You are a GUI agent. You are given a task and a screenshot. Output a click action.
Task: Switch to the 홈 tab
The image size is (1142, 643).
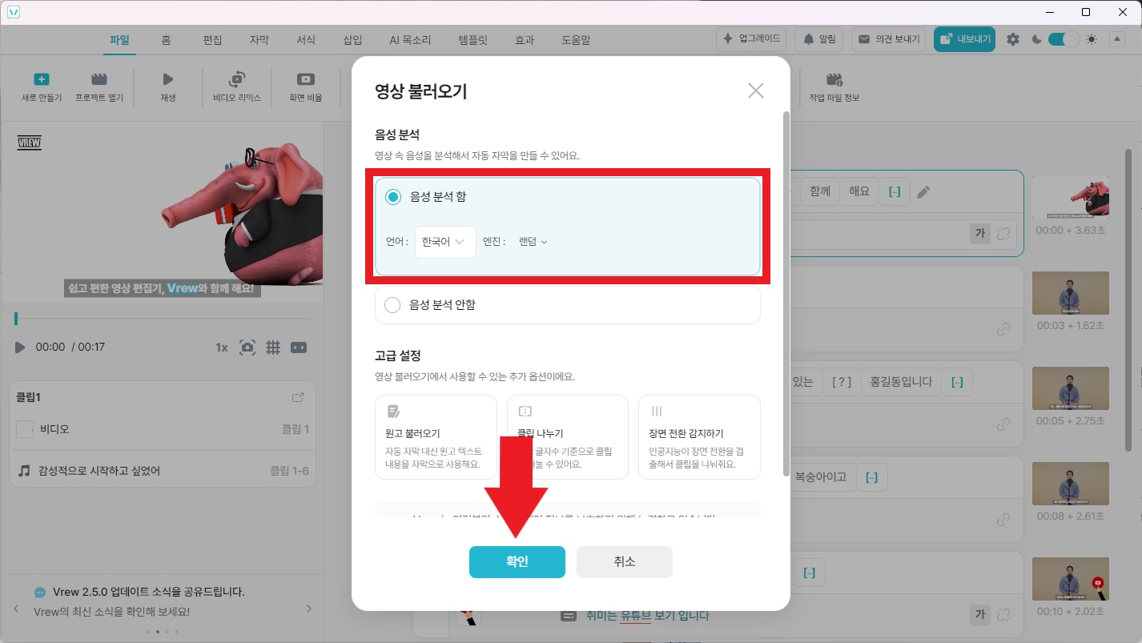pyautogui.click(x=166, y=40)
